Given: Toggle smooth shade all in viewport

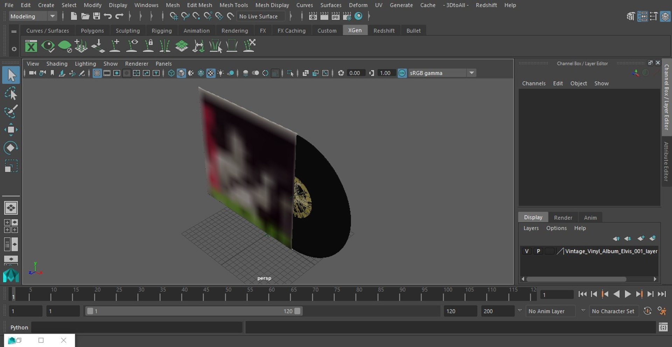Looking at the screenshot, I should click(181, 73).
